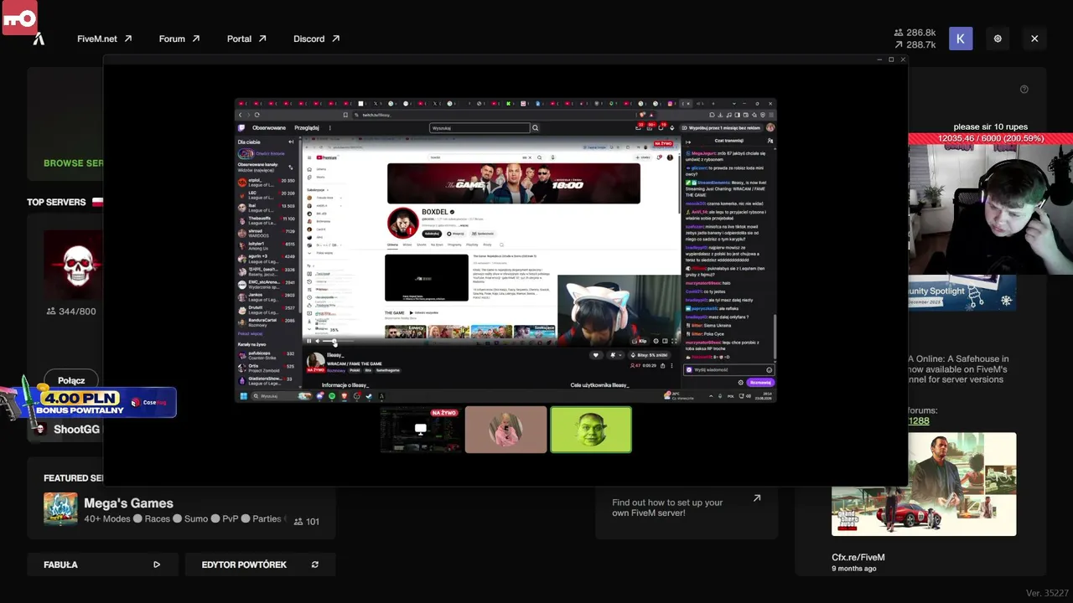Open Spotify from the streamed taskbar
The image size is (1073, 603).
[x=332, y=396]
